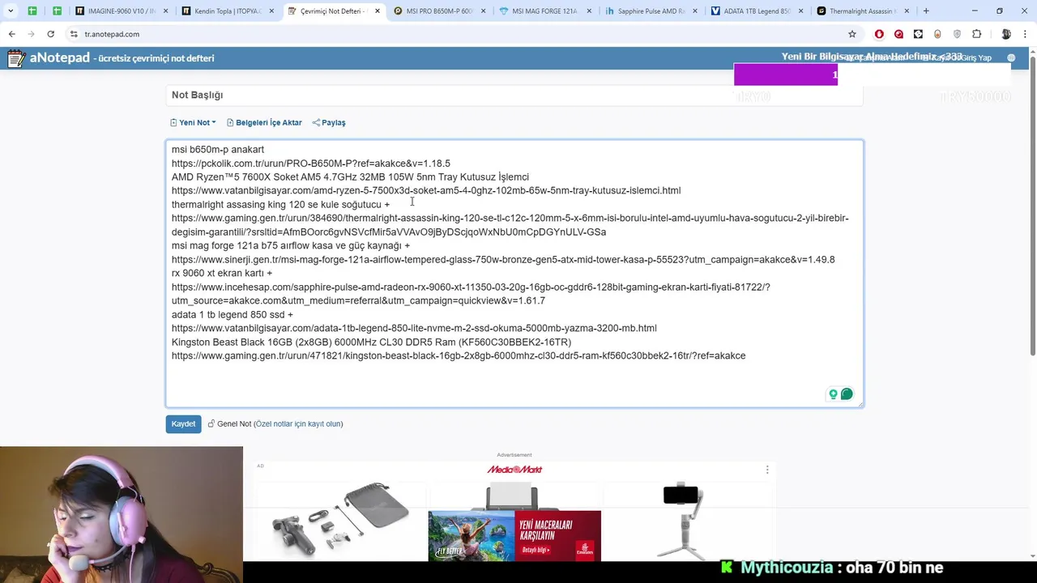Click the first green pinned tab

coord(32,11)
